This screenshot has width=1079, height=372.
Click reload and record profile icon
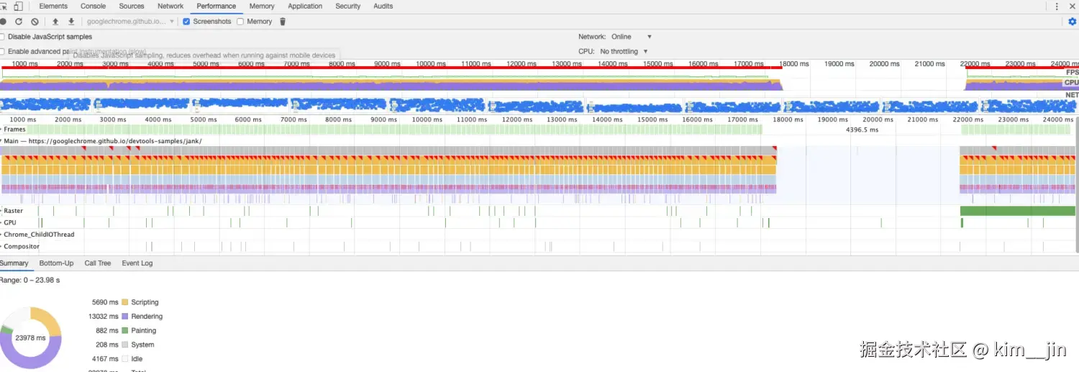pyautogui.click(x=19, y=22)
